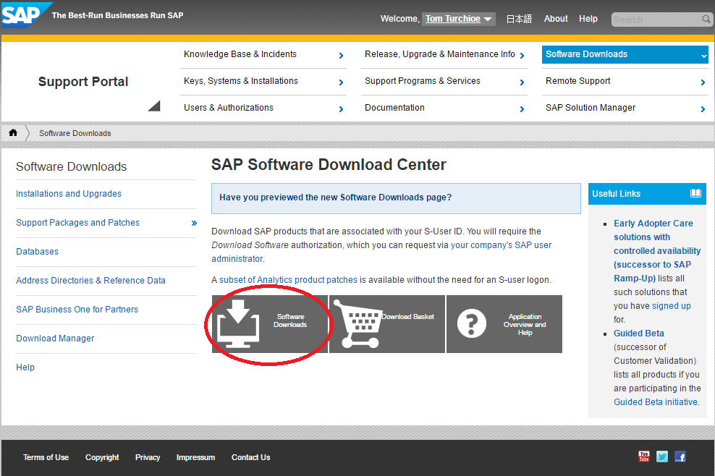Open the Tom Turchioe user dropdown
Viewport: 715px width, 476px height.
pos(459,19)
